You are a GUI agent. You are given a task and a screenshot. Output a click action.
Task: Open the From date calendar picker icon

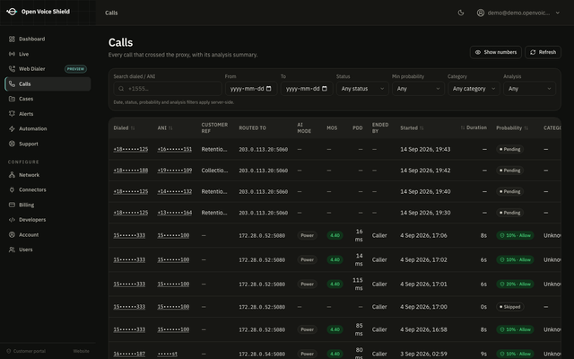[x=269, y=89]
